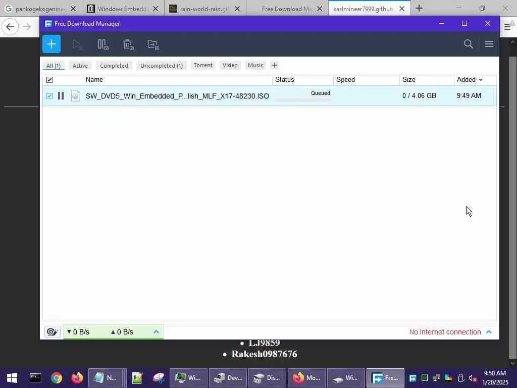Switch to the Completed filter

coord(114,65)
